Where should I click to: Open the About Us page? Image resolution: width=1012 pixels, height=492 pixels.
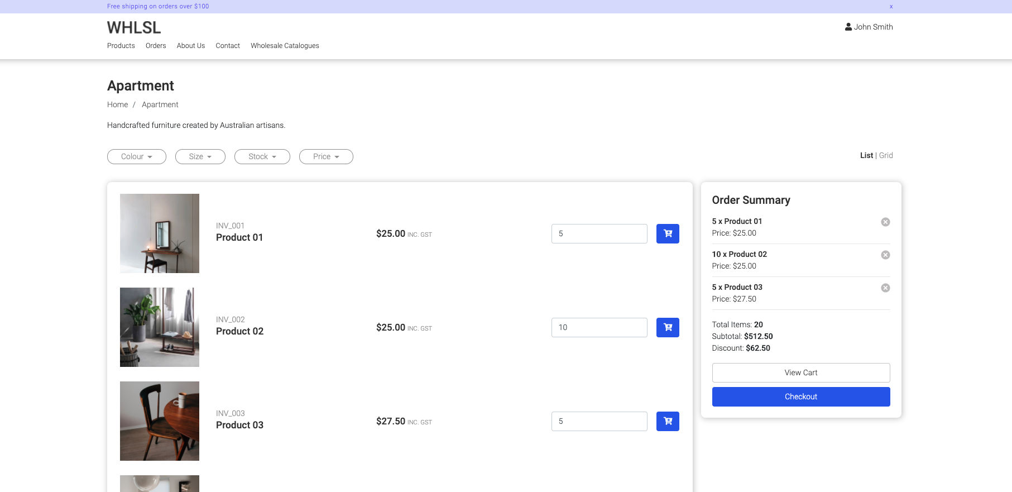tap(191, 46)
